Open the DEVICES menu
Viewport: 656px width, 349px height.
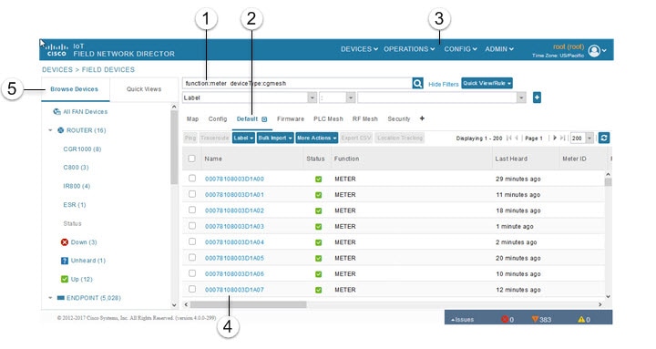click(x=359, y=49)
